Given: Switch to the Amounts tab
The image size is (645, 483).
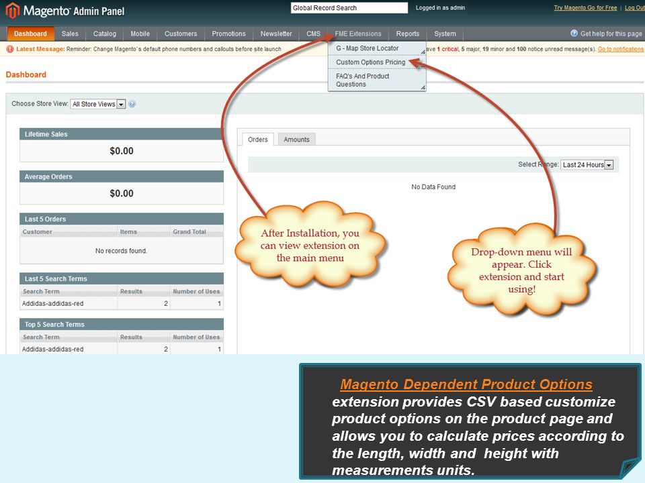Looking at the screenshot, I should [x=296, y=140].
